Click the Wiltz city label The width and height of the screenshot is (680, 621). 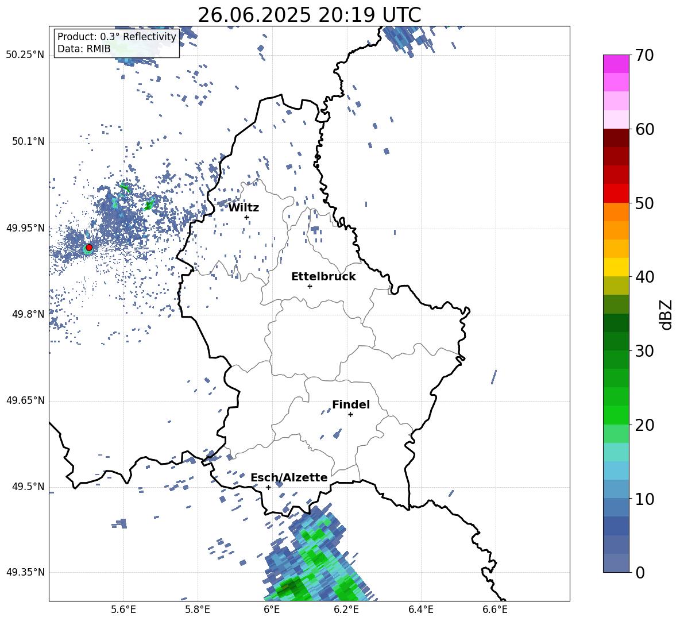pos(244,208)
